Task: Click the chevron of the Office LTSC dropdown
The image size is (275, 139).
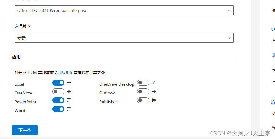Action: tap(229, 10)
